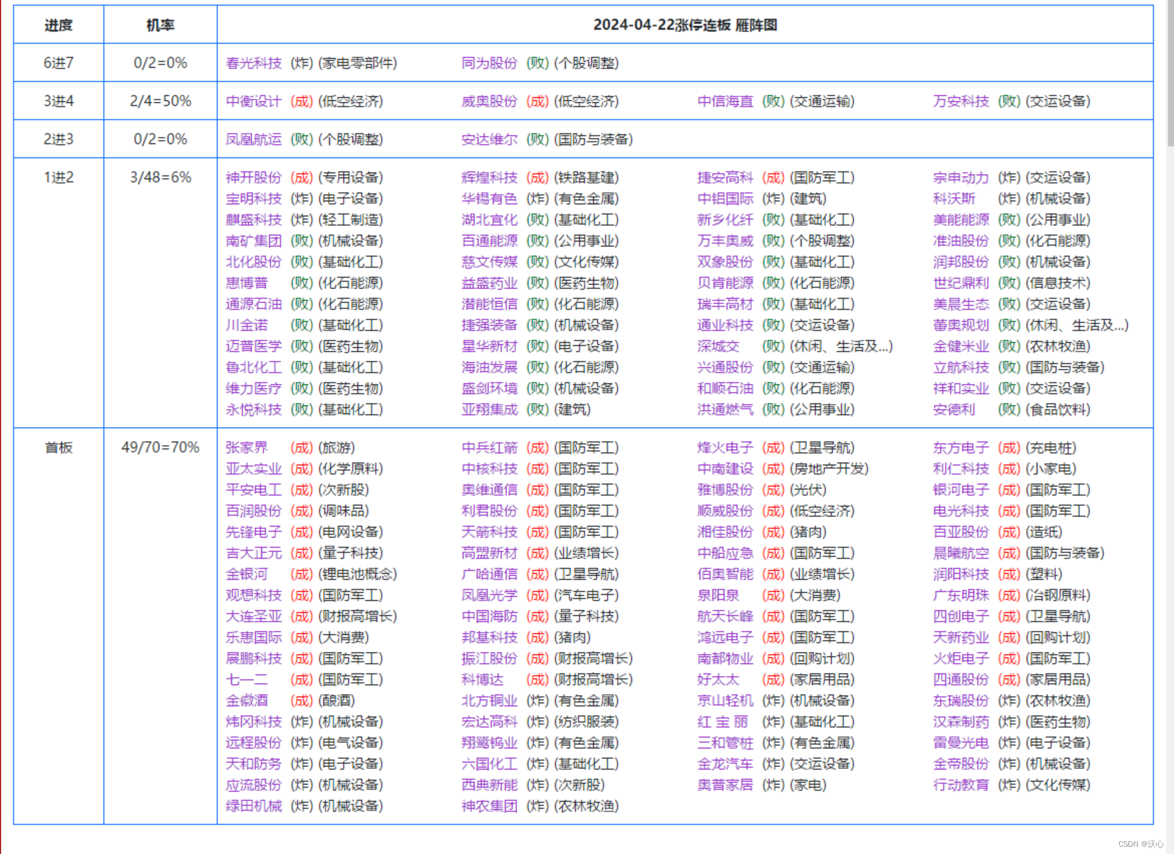The image size is (1174, 854).
Task: Open 安达维尔 stock link
Action: (489, 139)
